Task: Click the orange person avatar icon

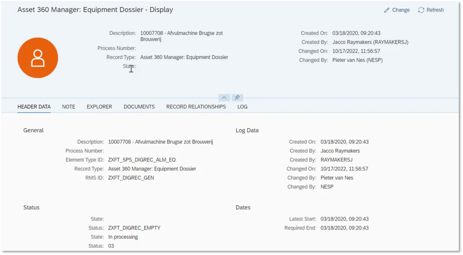Action: (38, 58)
